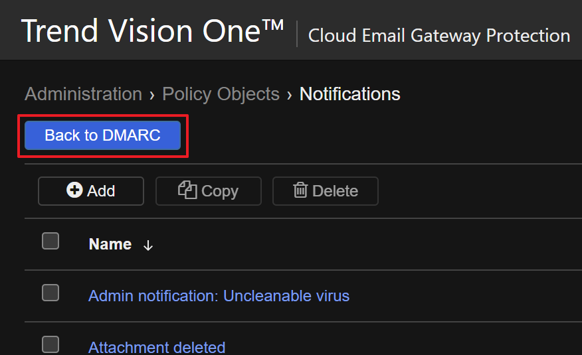Click the Copy pages icon
This screenshot has width=582, height=355.
click(187, 190)
